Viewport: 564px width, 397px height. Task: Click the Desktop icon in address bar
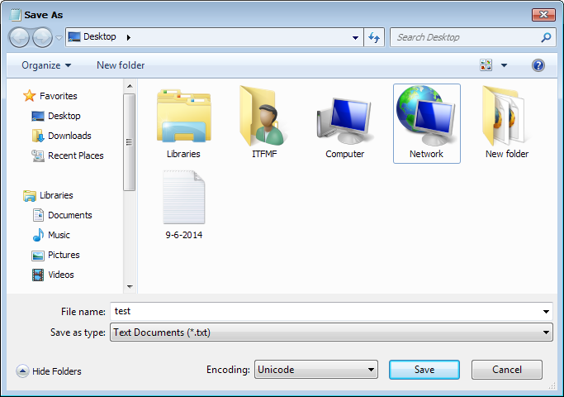click(x=74, y=36)
